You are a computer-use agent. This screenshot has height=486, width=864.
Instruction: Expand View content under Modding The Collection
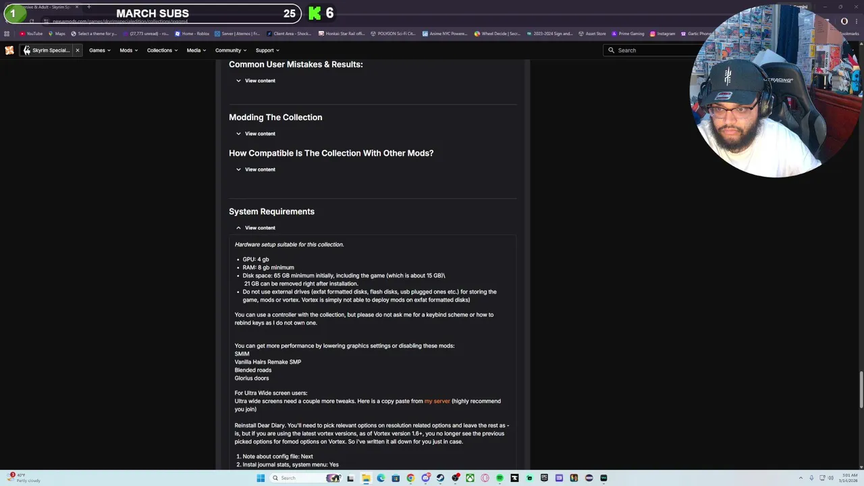[x=255, y=134]
